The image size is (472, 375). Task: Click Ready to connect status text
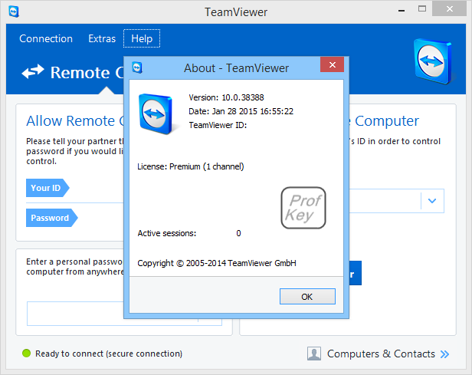tap(109, 354)
